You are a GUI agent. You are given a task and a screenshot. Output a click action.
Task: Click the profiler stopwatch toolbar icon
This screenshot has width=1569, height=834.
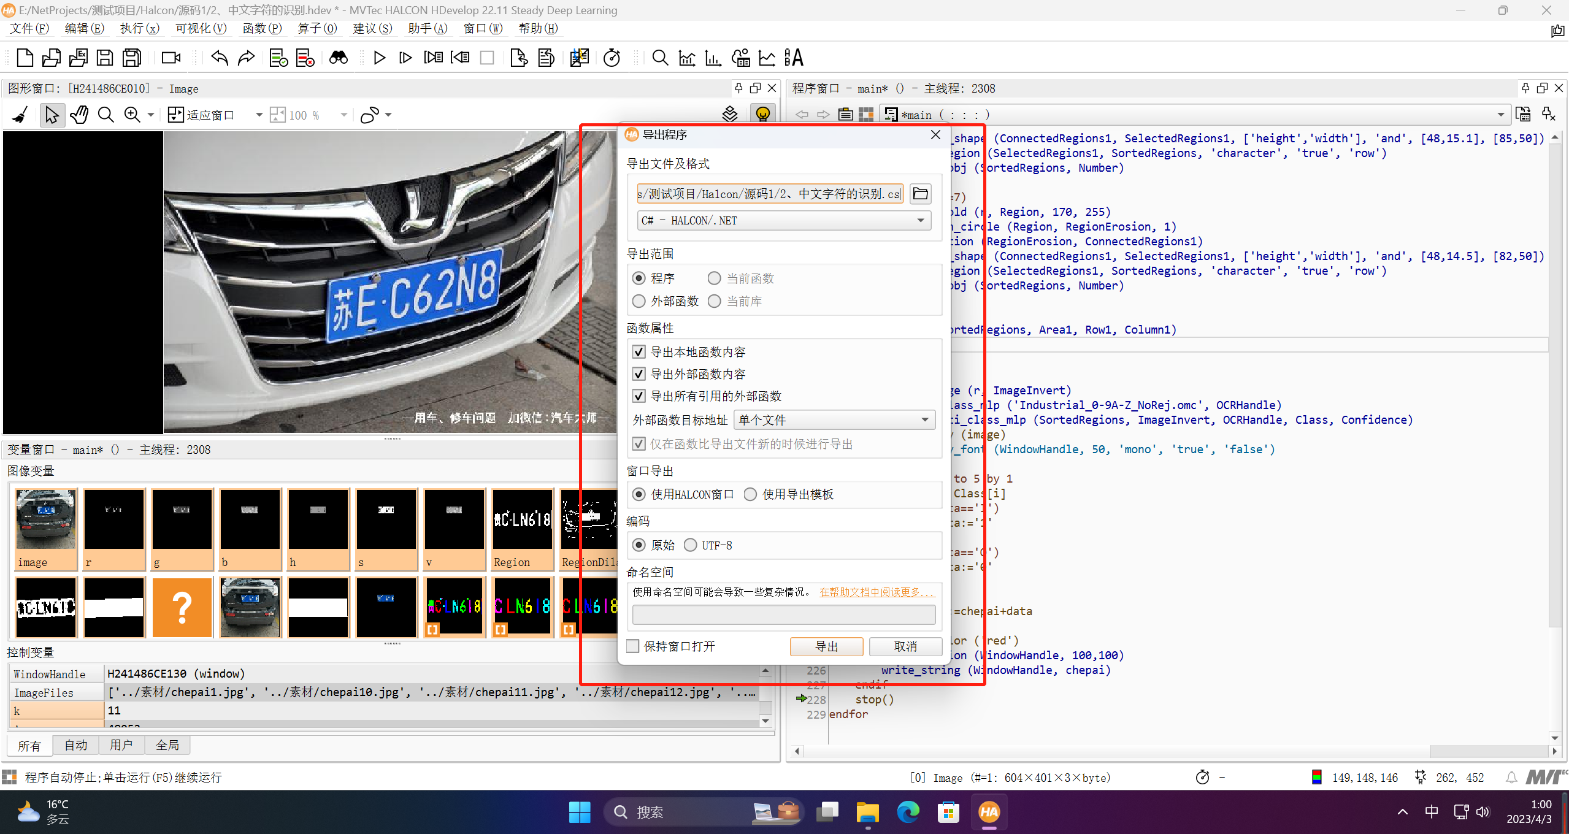coord(612,58)
